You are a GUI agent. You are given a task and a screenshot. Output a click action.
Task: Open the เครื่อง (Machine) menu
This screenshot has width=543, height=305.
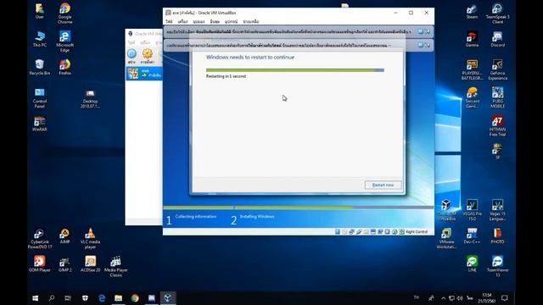[183, 21]
